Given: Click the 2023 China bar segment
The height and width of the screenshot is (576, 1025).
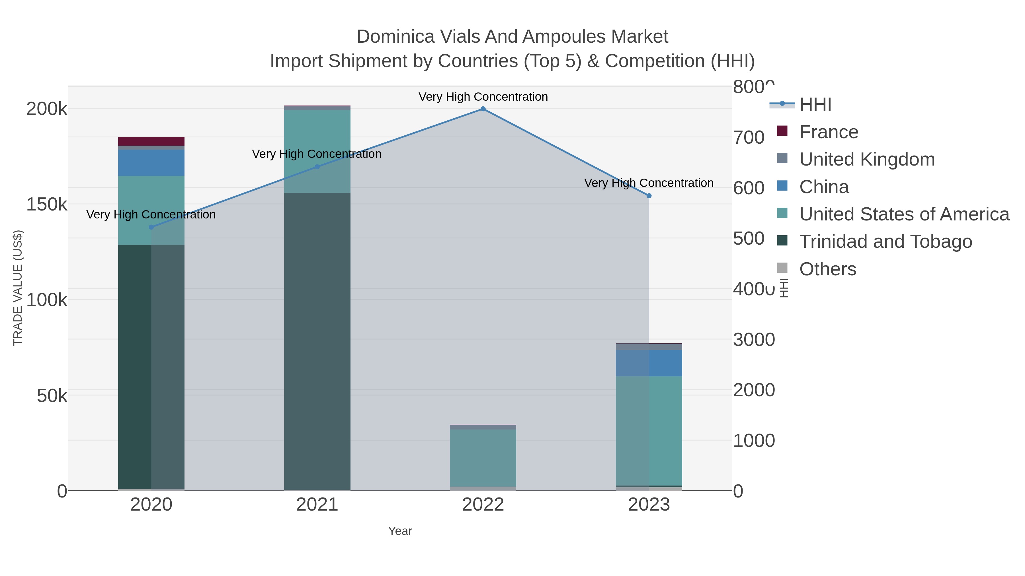Looking at the screenshot, I should pyautogui.click(x=649, y=363).
